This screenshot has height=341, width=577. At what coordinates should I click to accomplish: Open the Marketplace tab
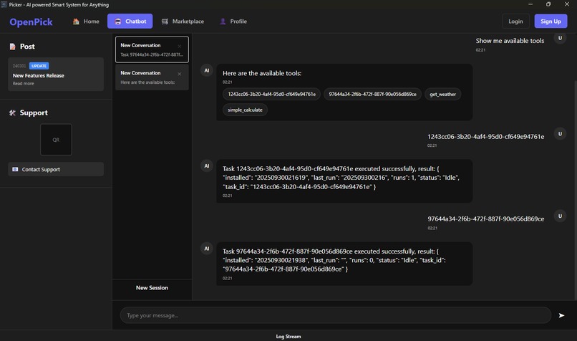coord(183,21)
